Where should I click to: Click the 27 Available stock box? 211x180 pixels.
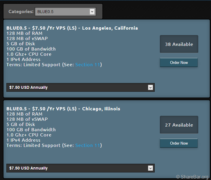(x=179, y=125)
